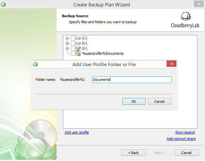Cancel the Add User Profile dialog
Viewport: 205px width, 161px height.
(x=160, y=101)
